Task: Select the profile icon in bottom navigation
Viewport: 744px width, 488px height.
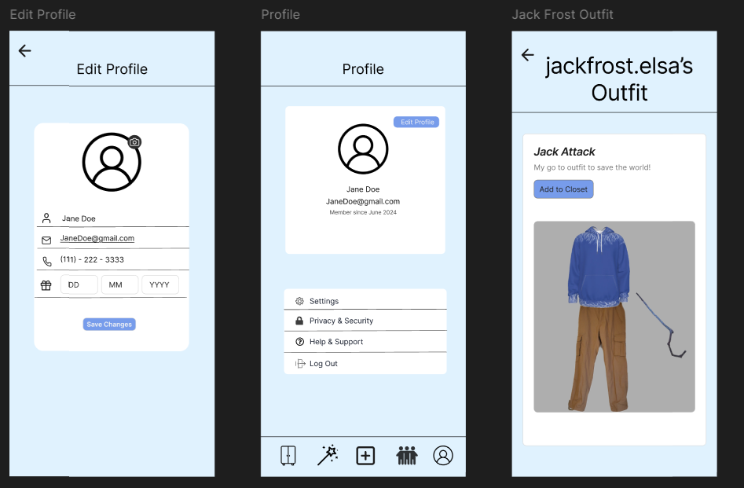Action: pos(443,456)
